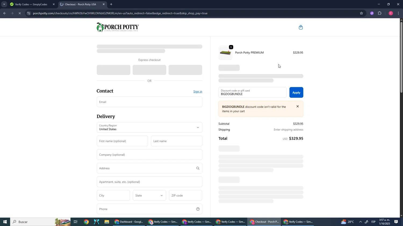Focus the City input field
The height and width of the screenshot is (226, 403).
(113, 195)
